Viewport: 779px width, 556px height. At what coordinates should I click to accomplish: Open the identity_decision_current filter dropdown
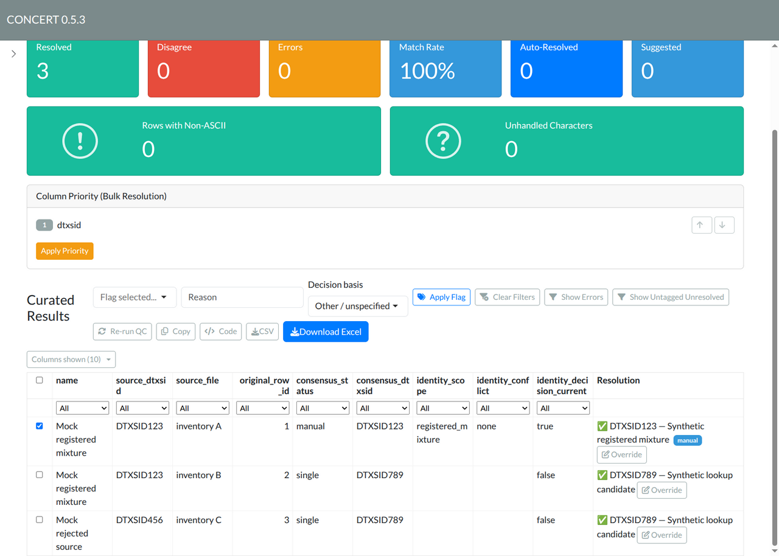(563, 408)
